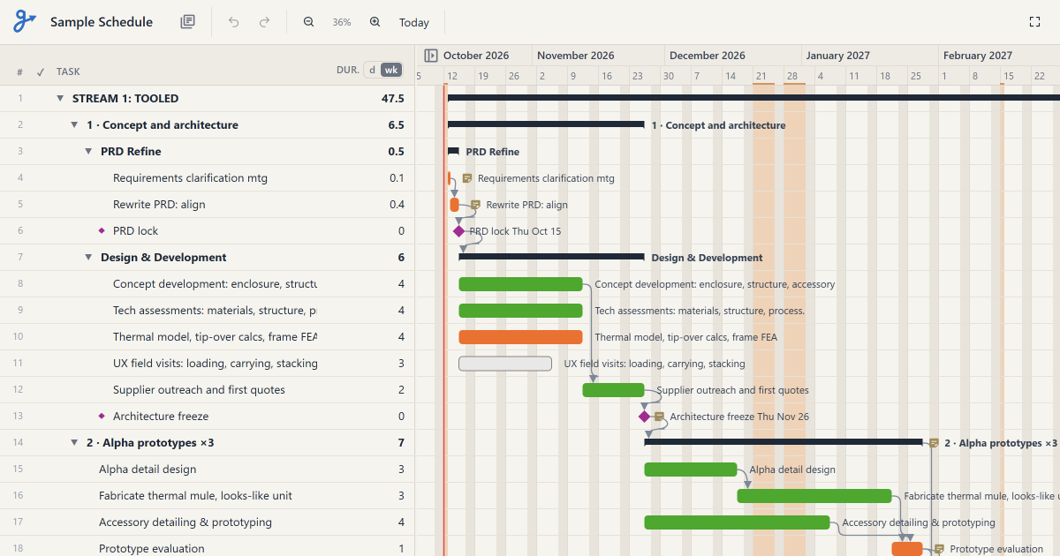Select the Alpha detail design bar
Image resolution: width=1060 pixels, height=556 pixels.
point(691,470)
